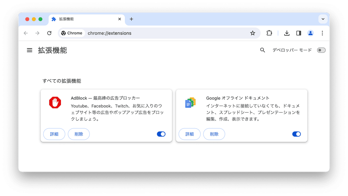Click 削除 button for Google オフライン ドキュメント
348x196 pixels.
214,134
